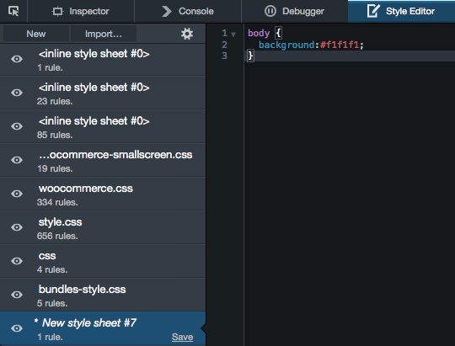Viewport: 455px width, 346px height.
Task: Disable first inline style sheet with 1 rule
Action: tap(17, 59)
